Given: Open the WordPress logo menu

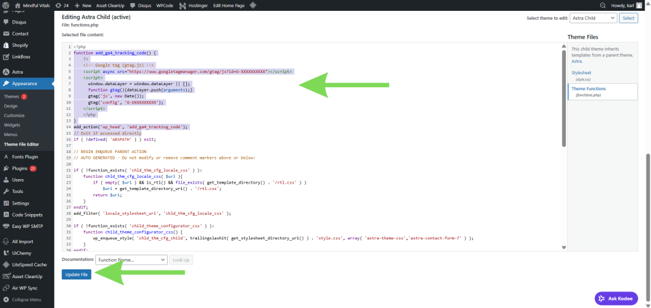Looking at the screenshot, I should tap(6, 5).
